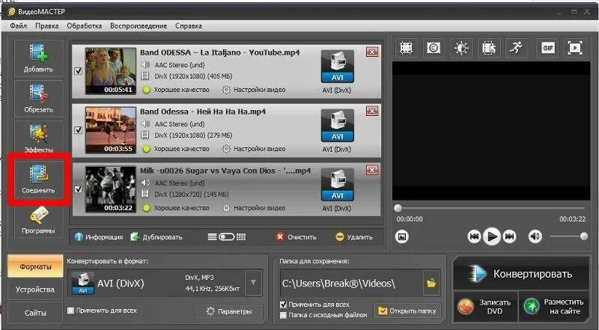Select the crop tool above the preview
The image size is (599, 330).
(406, 48)
